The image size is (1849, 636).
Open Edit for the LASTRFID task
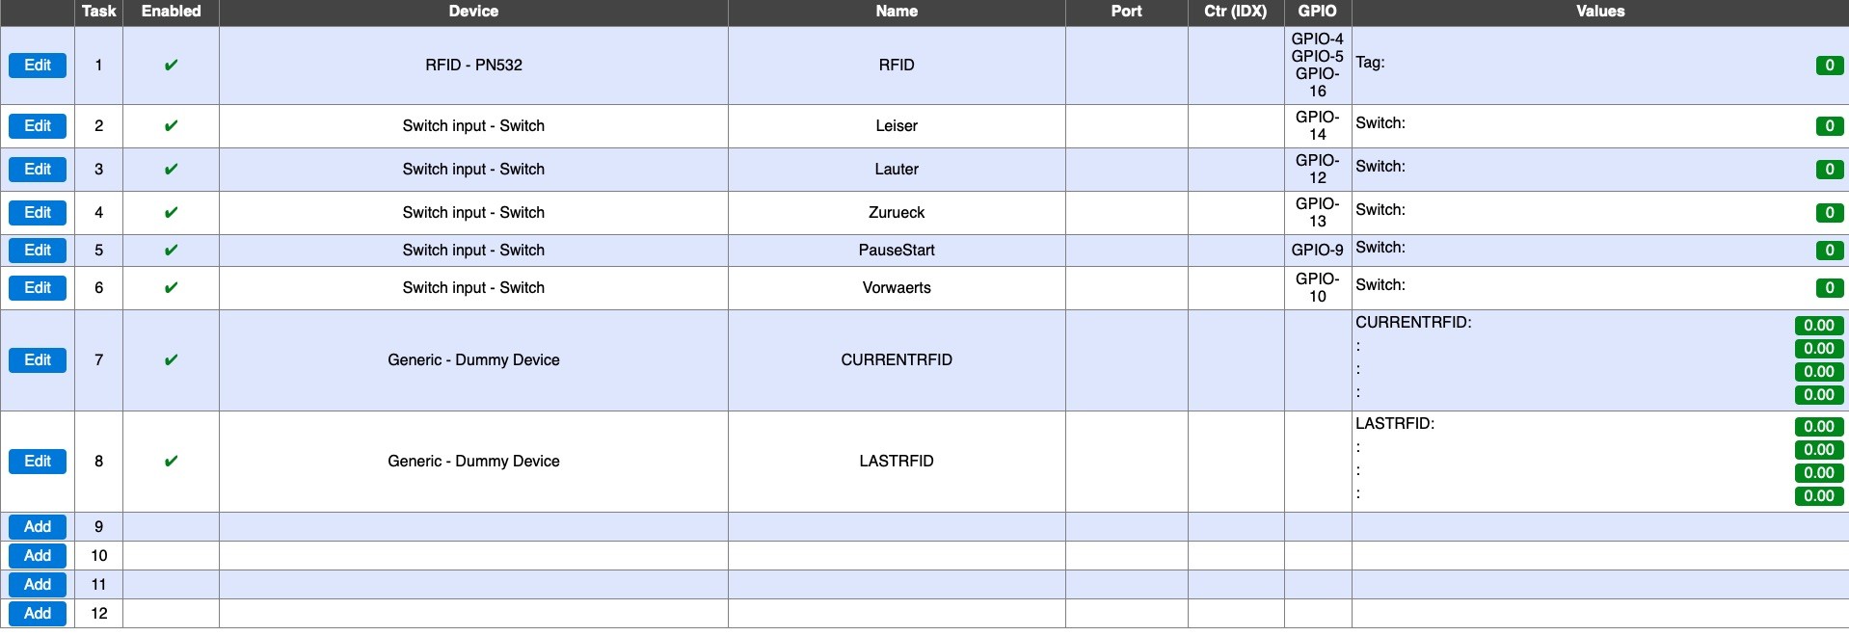38,462
